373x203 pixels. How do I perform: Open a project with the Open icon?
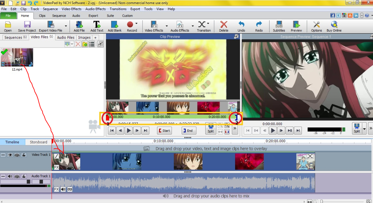pos(8,27)
